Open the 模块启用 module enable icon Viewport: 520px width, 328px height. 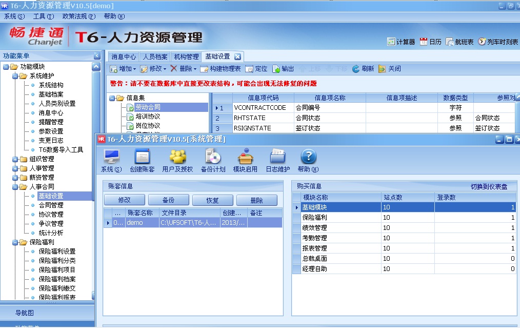(x=245, y=157)
